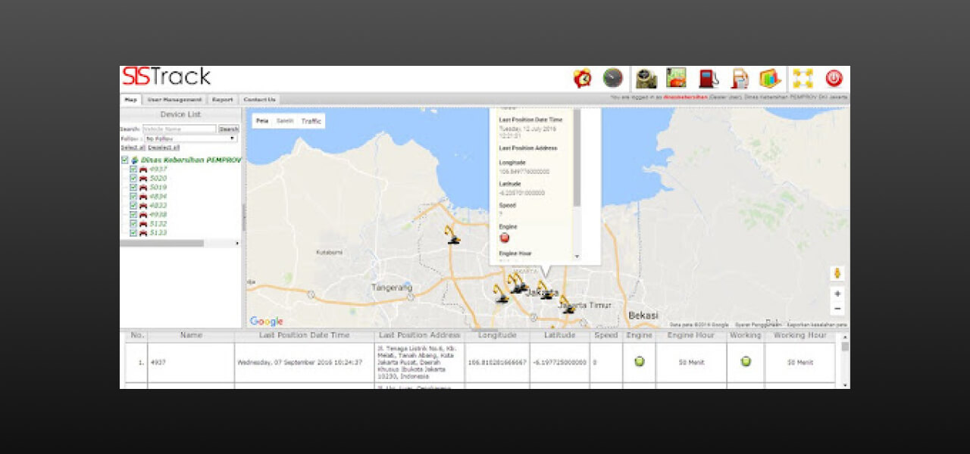Image resolution: width=970 pixels, height=454 pixels.
Task: Click the yellow fullscreen expand icon
Action: [803, 78]
